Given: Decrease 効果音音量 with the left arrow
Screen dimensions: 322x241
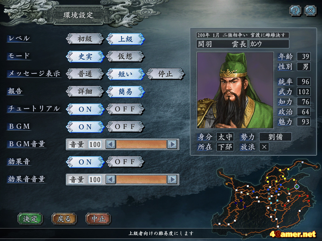Looking at the screenshot, I should coord(110,180).
